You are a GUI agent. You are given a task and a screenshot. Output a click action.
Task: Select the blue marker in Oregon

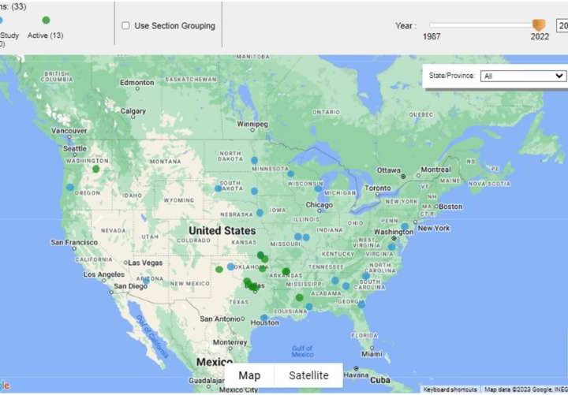tap(70, 188)
